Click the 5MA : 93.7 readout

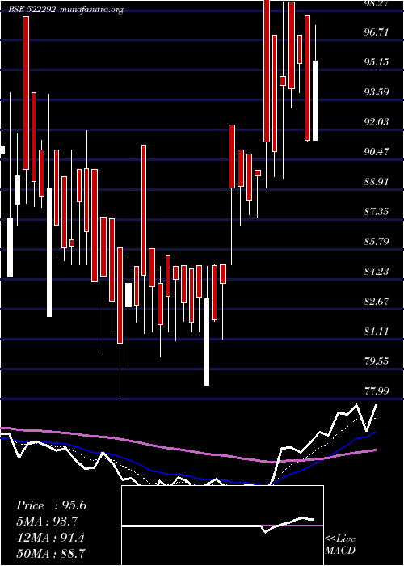point(48,522)
